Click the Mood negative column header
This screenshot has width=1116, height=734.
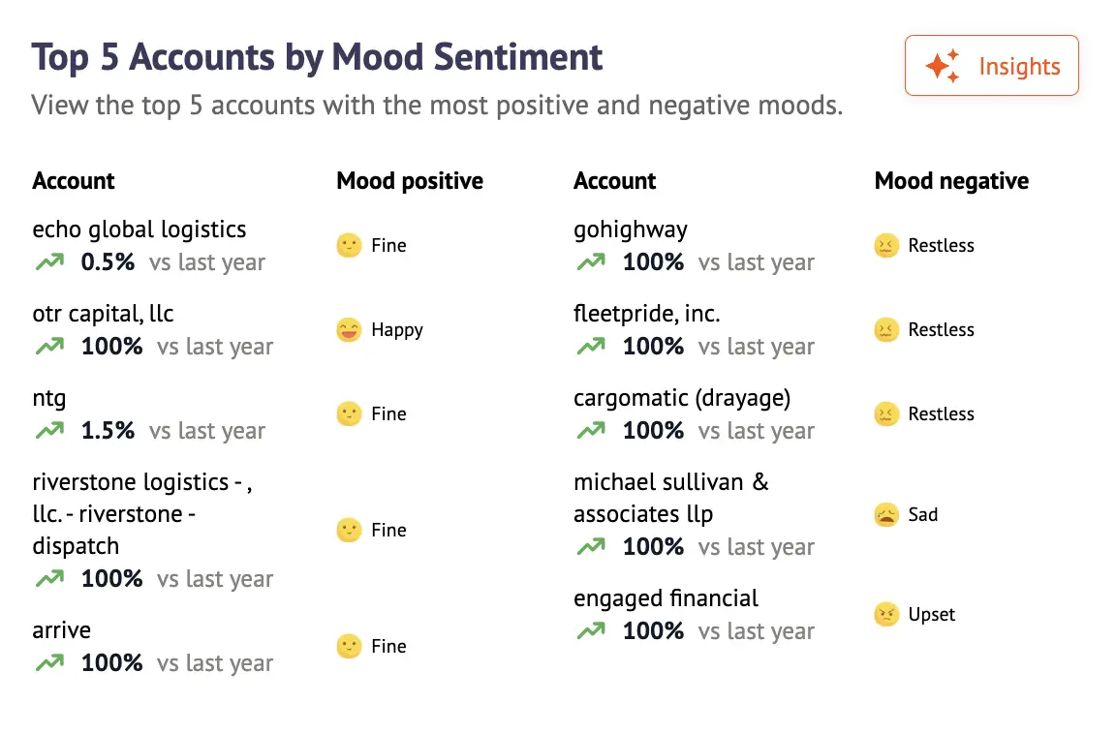(x=951, y=181)
